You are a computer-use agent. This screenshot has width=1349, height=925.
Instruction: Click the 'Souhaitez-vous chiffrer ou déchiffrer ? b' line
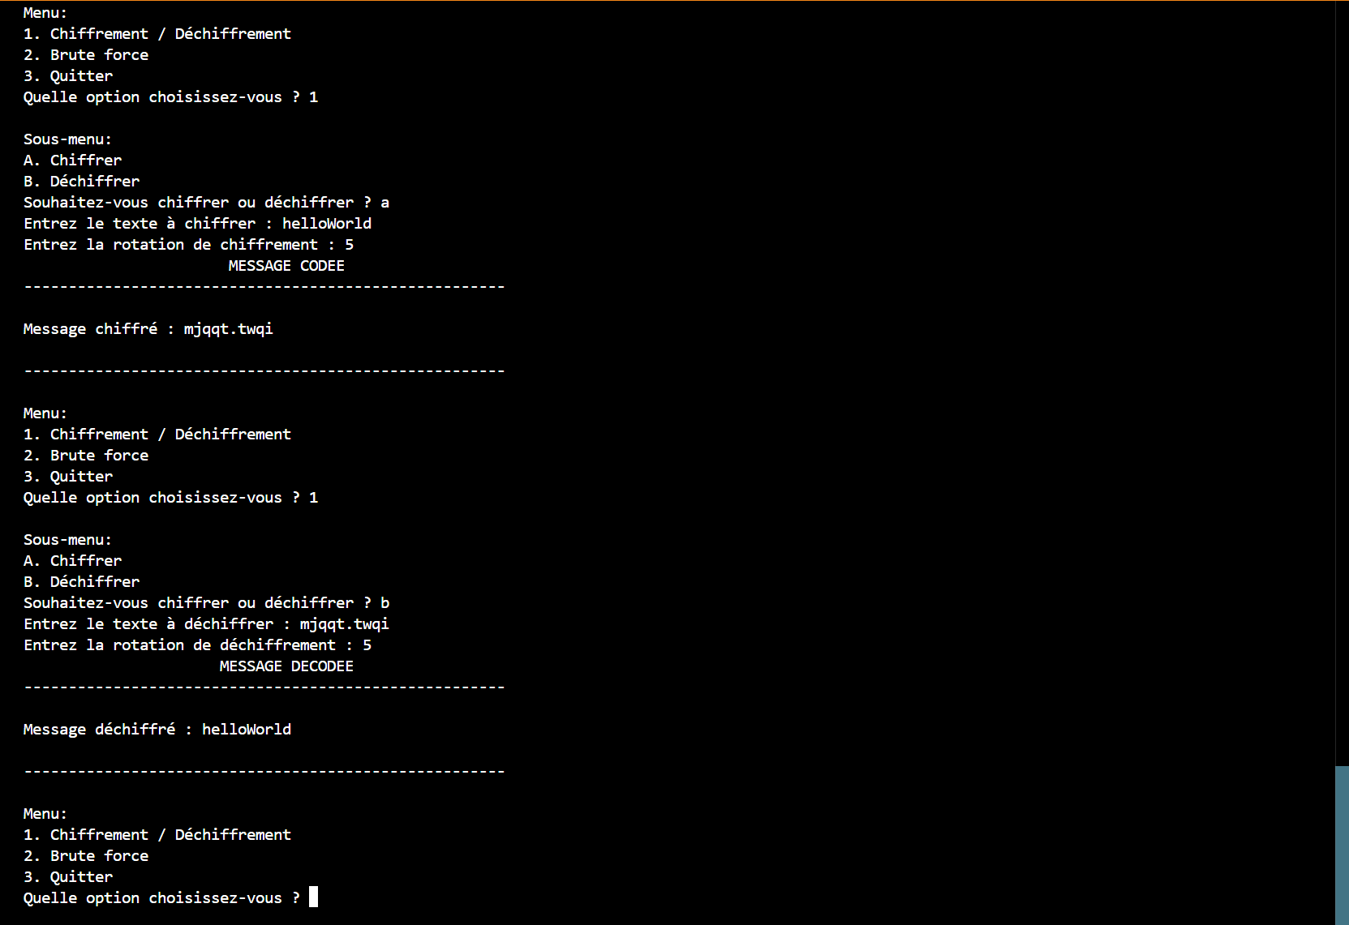(206, 603)
